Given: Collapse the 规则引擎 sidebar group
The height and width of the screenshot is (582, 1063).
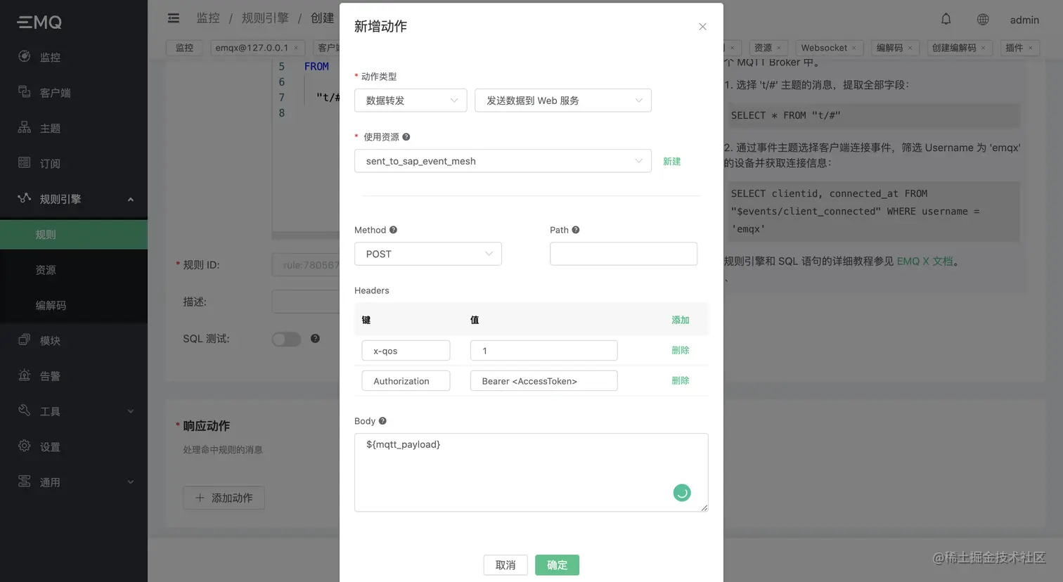Looking at the screenshot, I should [x=74, y=199].
